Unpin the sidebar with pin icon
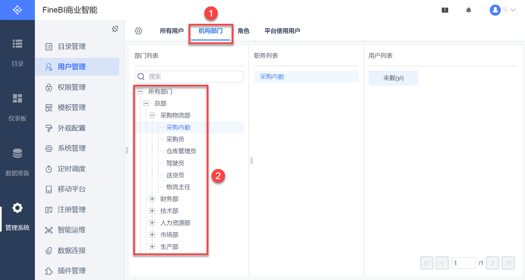 coord(115,29)
